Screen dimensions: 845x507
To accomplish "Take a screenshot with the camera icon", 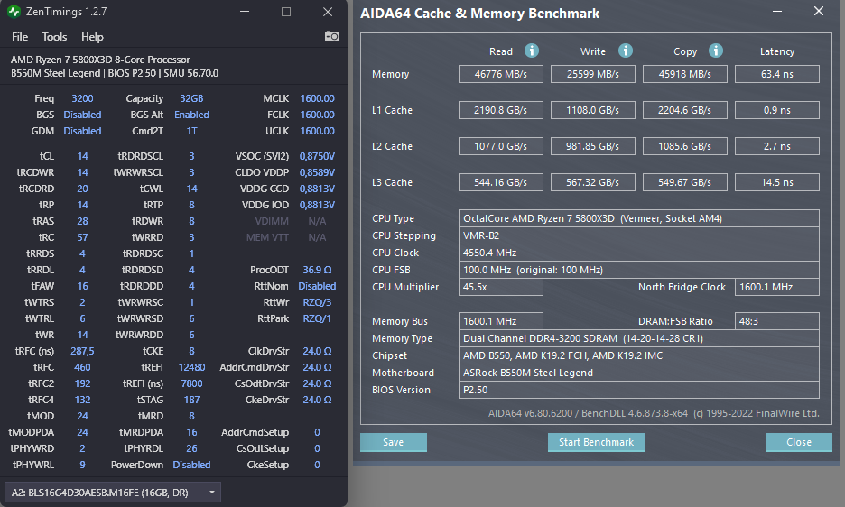I will click(332, 36).
